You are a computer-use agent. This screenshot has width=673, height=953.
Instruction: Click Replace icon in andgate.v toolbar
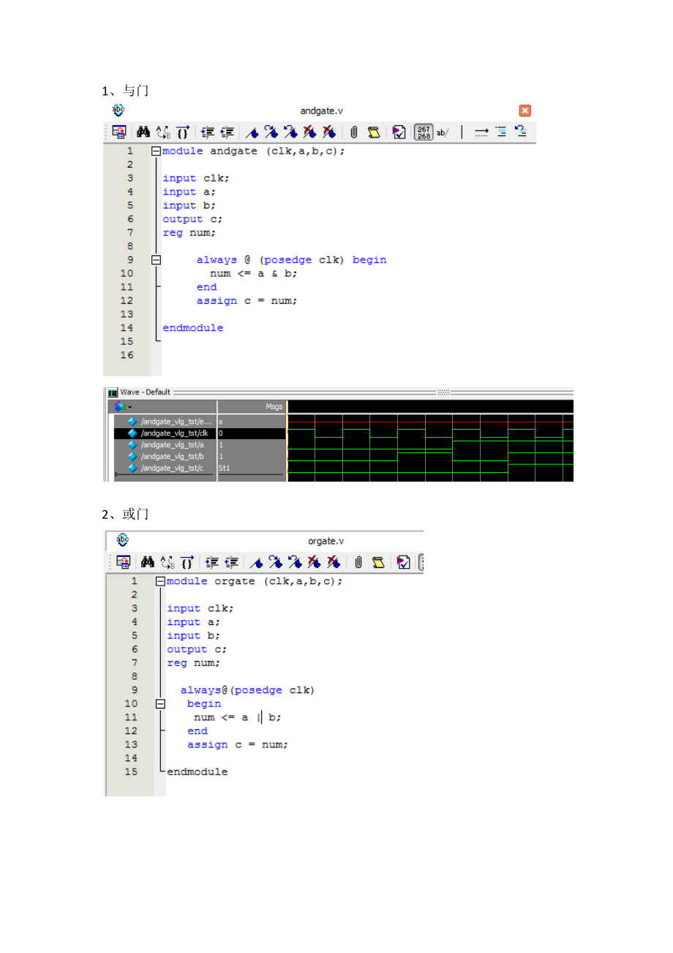(163, 132)
